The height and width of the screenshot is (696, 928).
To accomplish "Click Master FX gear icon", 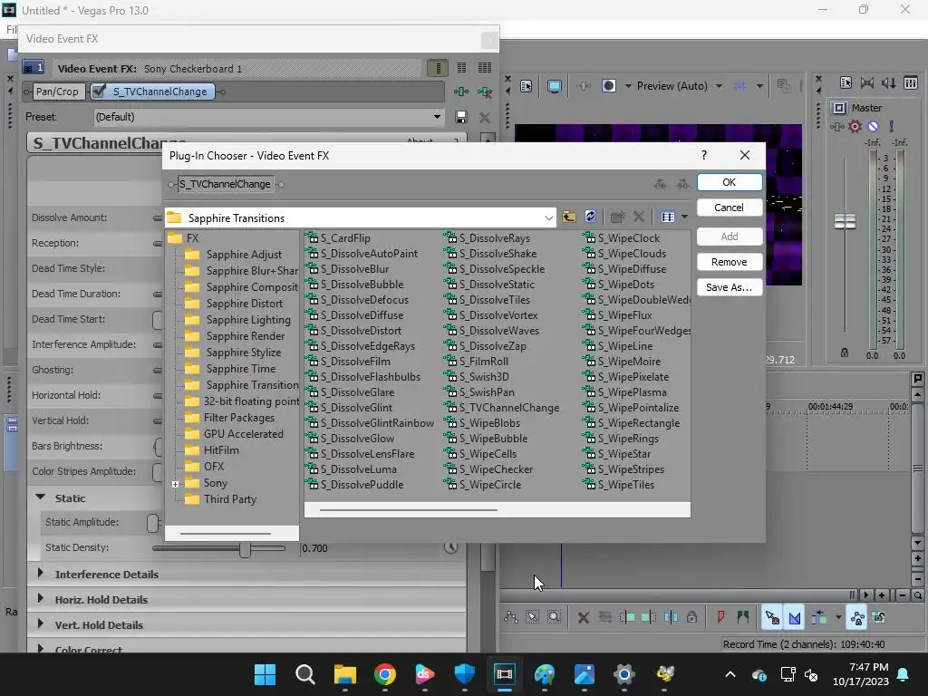I will [855, 126].
